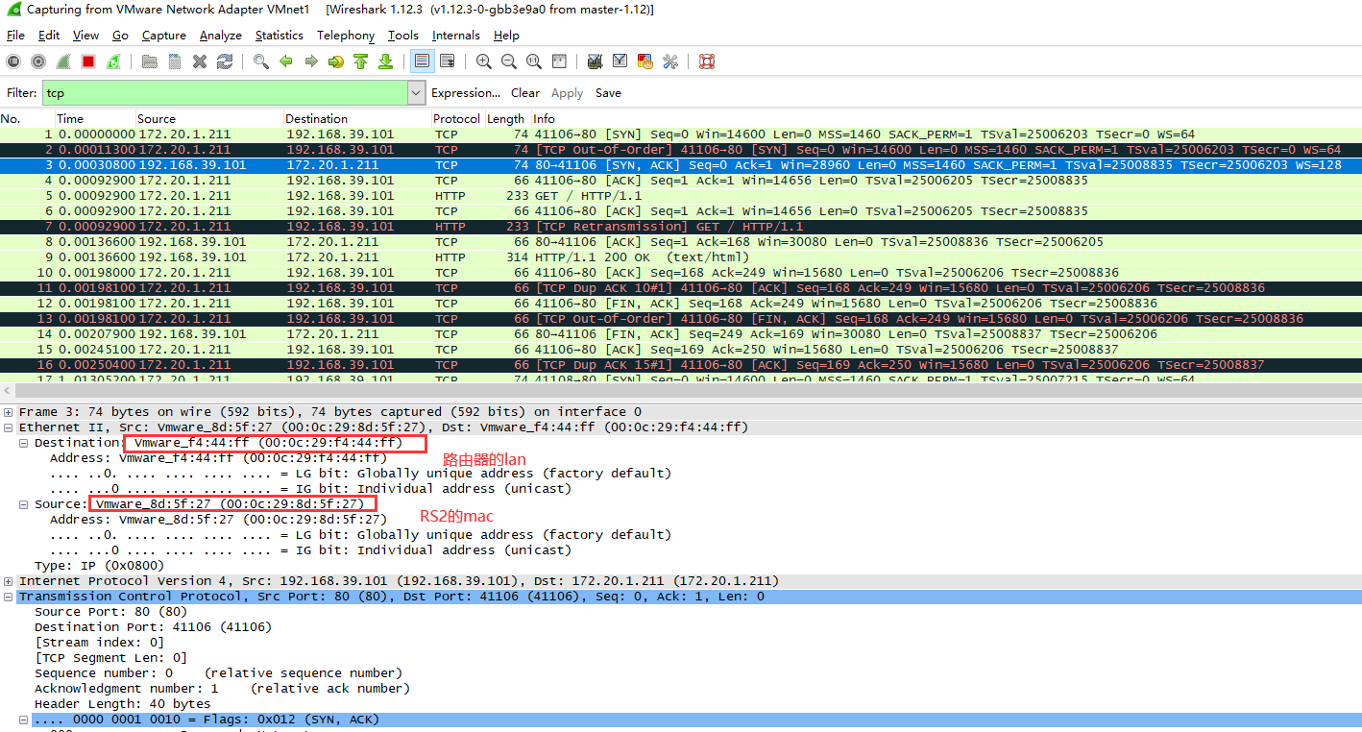Open the Help menu
1362x732 pixels.
click(x=506, y=36)
